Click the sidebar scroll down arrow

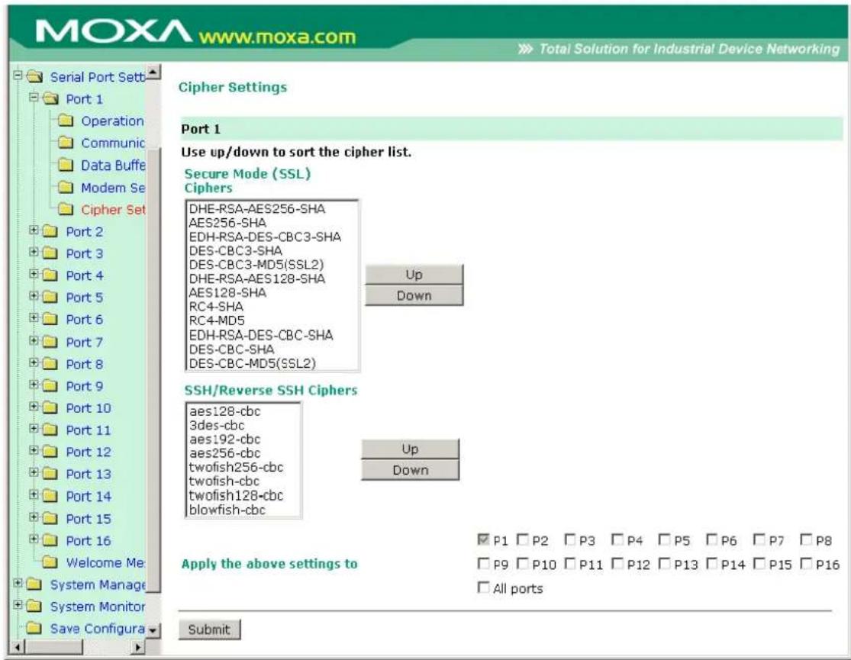[153, 630]
